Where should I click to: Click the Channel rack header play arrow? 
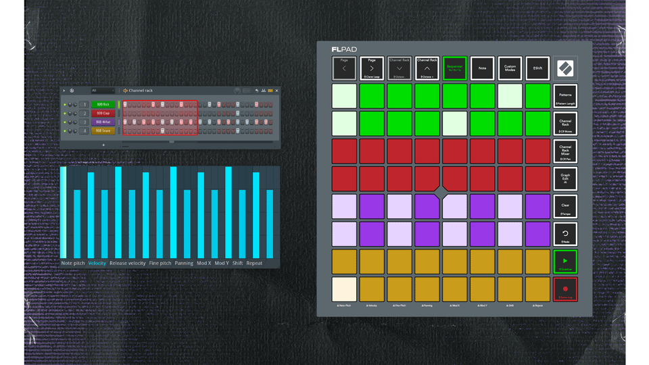tap(64, 91)
